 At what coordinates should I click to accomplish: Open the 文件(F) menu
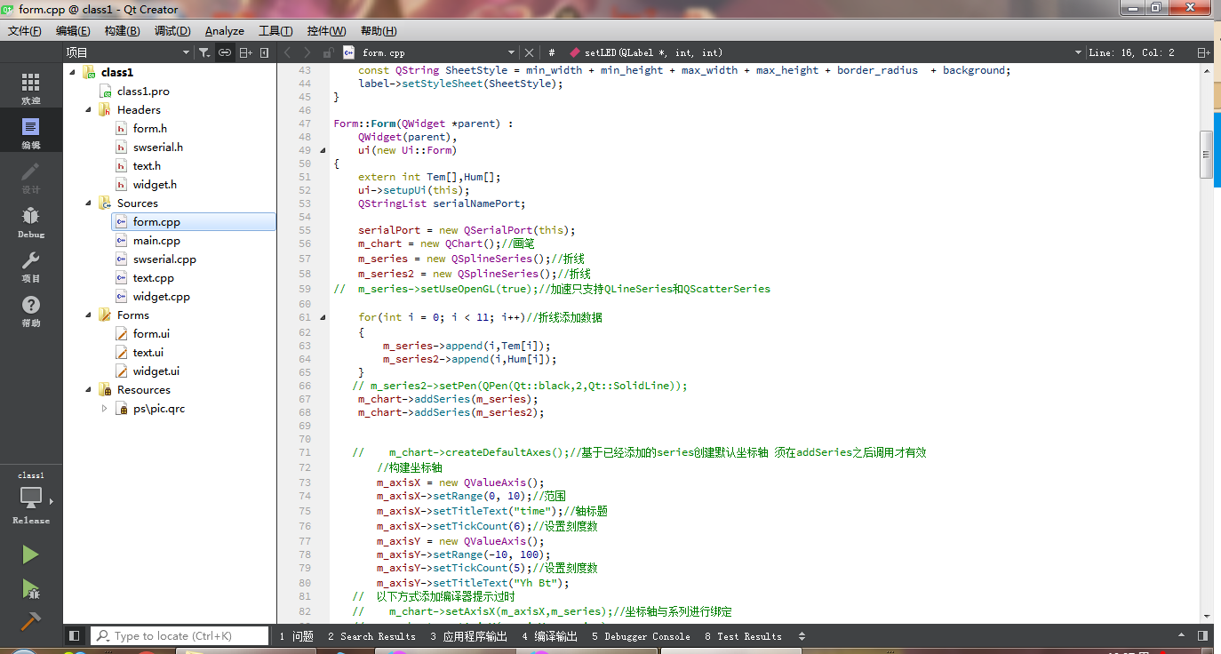pos(25,31)
